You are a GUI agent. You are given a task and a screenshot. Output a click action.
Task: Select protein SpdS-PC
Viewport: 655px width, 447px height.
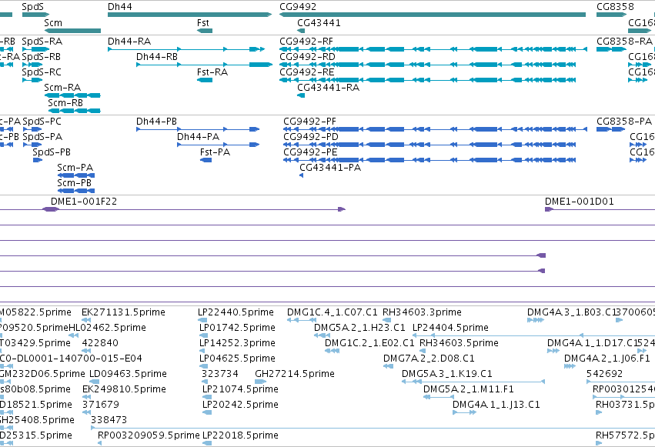point(32,129)
